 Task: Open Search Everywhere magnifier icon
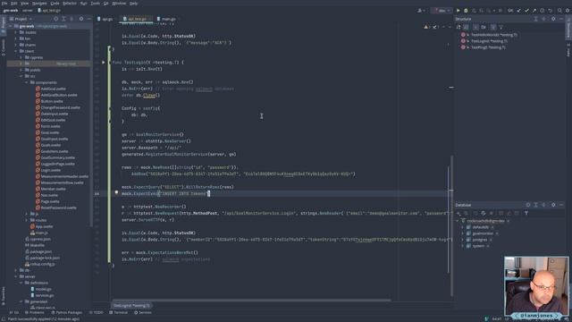(559, 11)
